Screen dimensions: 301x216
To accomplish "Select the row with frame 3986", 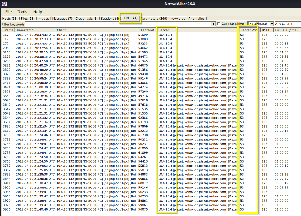I will (82, 209).
